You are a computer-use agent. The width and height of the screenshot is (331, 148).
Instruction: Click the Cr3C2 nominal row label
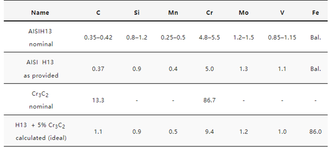click(x=41, y=100)
